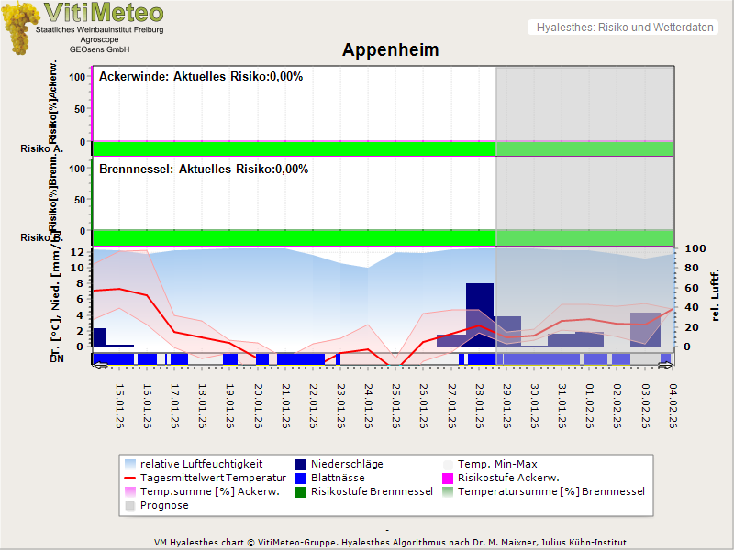This screenshot has width=734, height=550.
Task: Click the Prognose grey legend icon
Action: click(x=129, y=505)
